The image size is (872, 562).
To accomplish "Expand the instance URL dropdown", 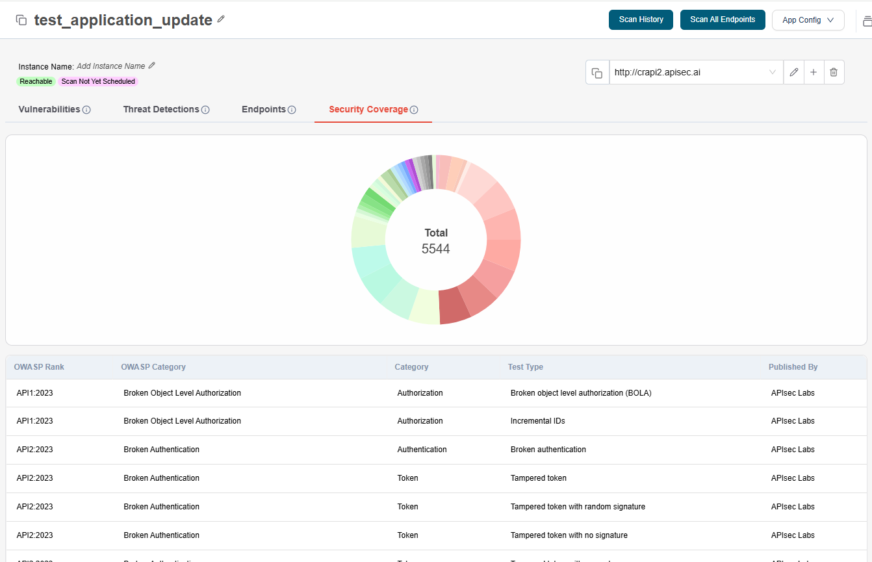I will point(773,73).
